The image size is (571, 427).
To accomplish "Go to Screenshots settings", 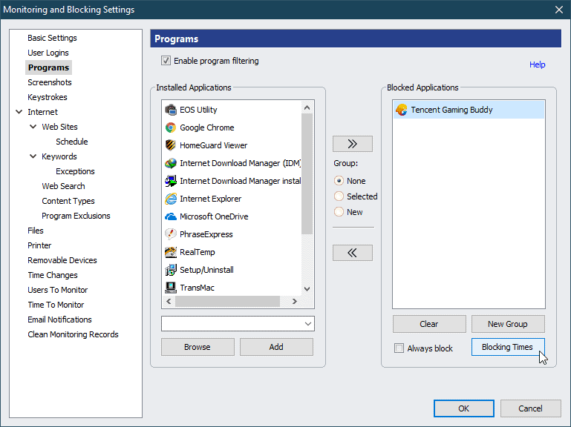I will click(x=50, y=82).
